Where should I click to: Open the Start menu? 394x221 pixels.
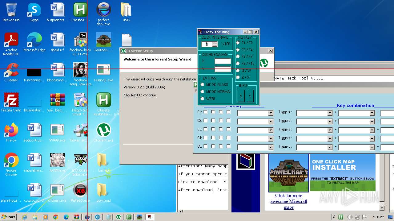9,217
